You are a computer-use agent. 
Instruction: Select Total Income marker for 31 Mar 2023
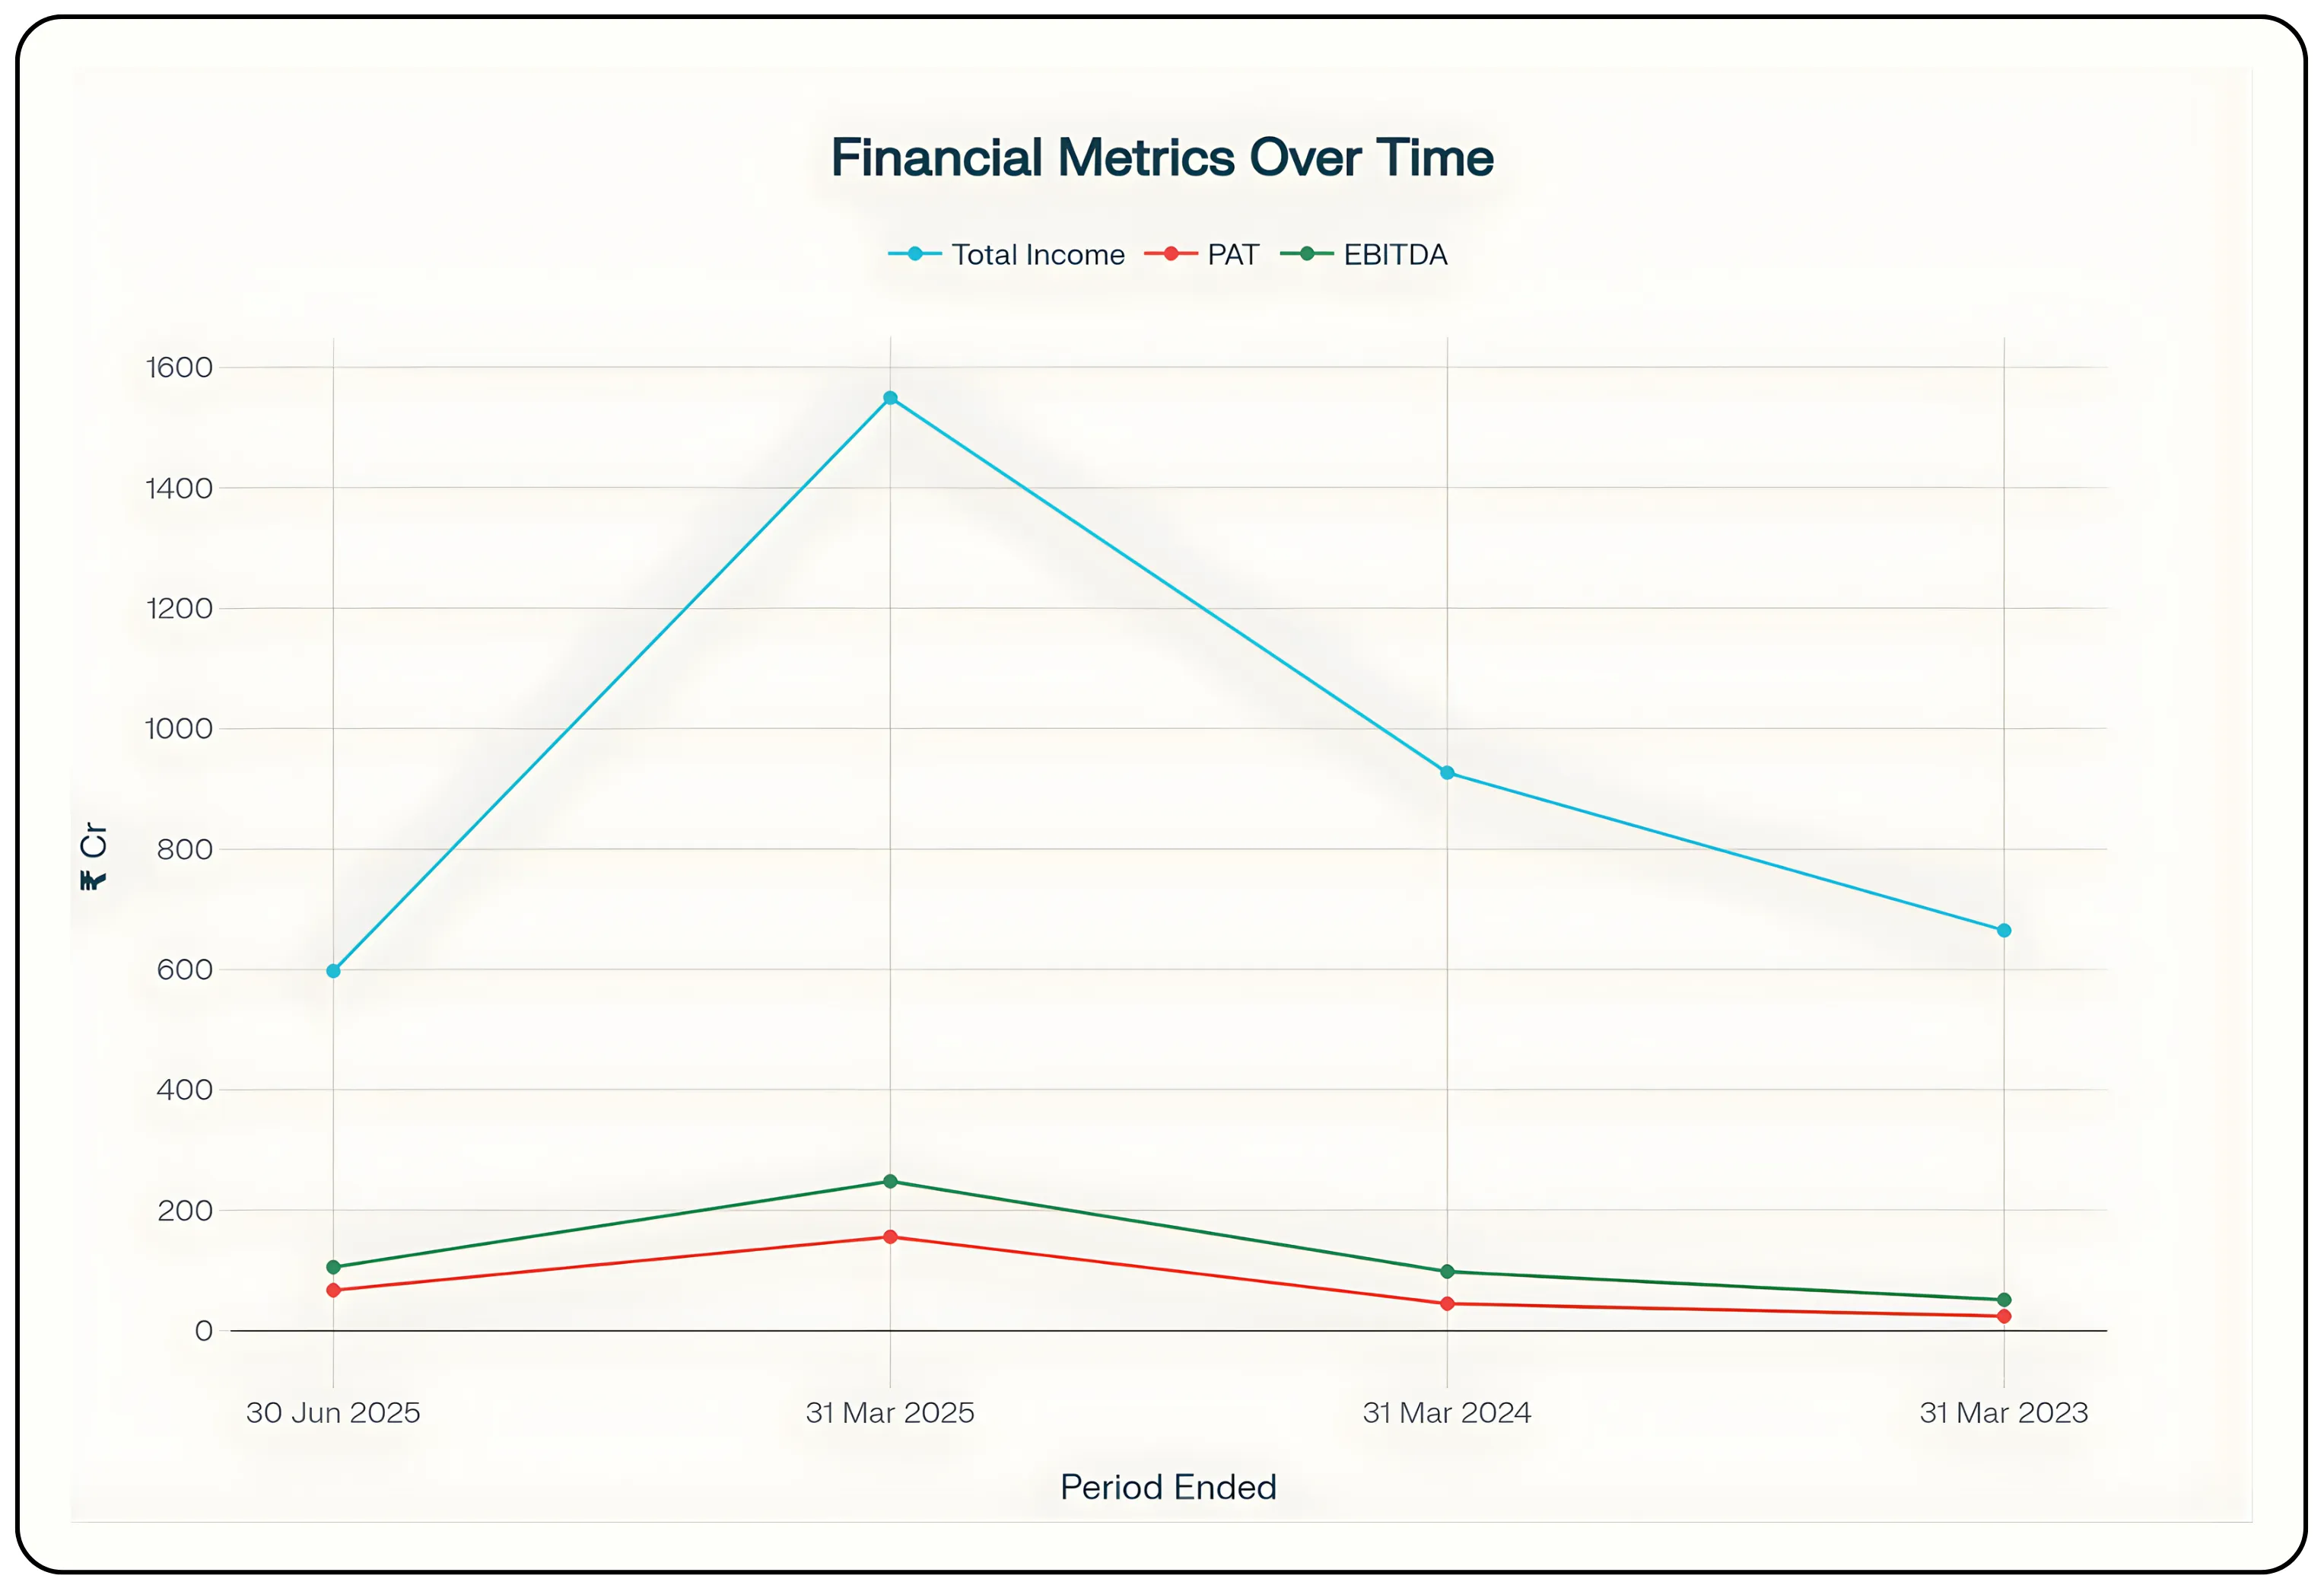pyautogui.click(x=2004, y=931)
